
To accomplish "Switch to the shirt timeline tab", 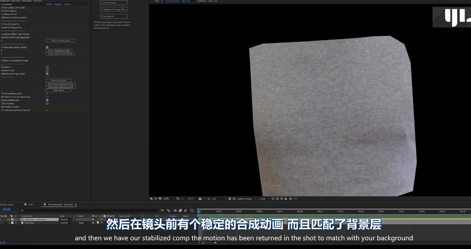I will (x=31, y=204).
